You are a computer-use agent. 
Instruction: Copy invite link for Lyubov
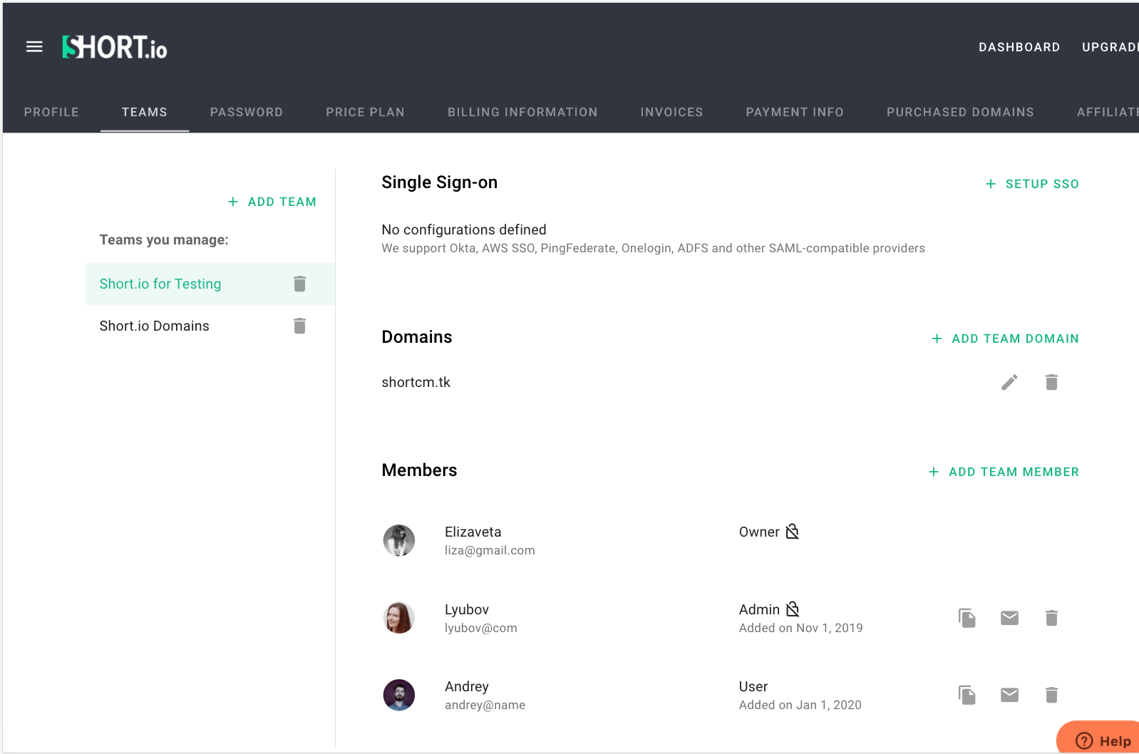coord(967,618)
